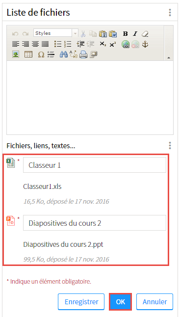This screenshot has height=317, width=179.
Task: Insert an anchor with the anchor icon
Action: coord(145,44)
